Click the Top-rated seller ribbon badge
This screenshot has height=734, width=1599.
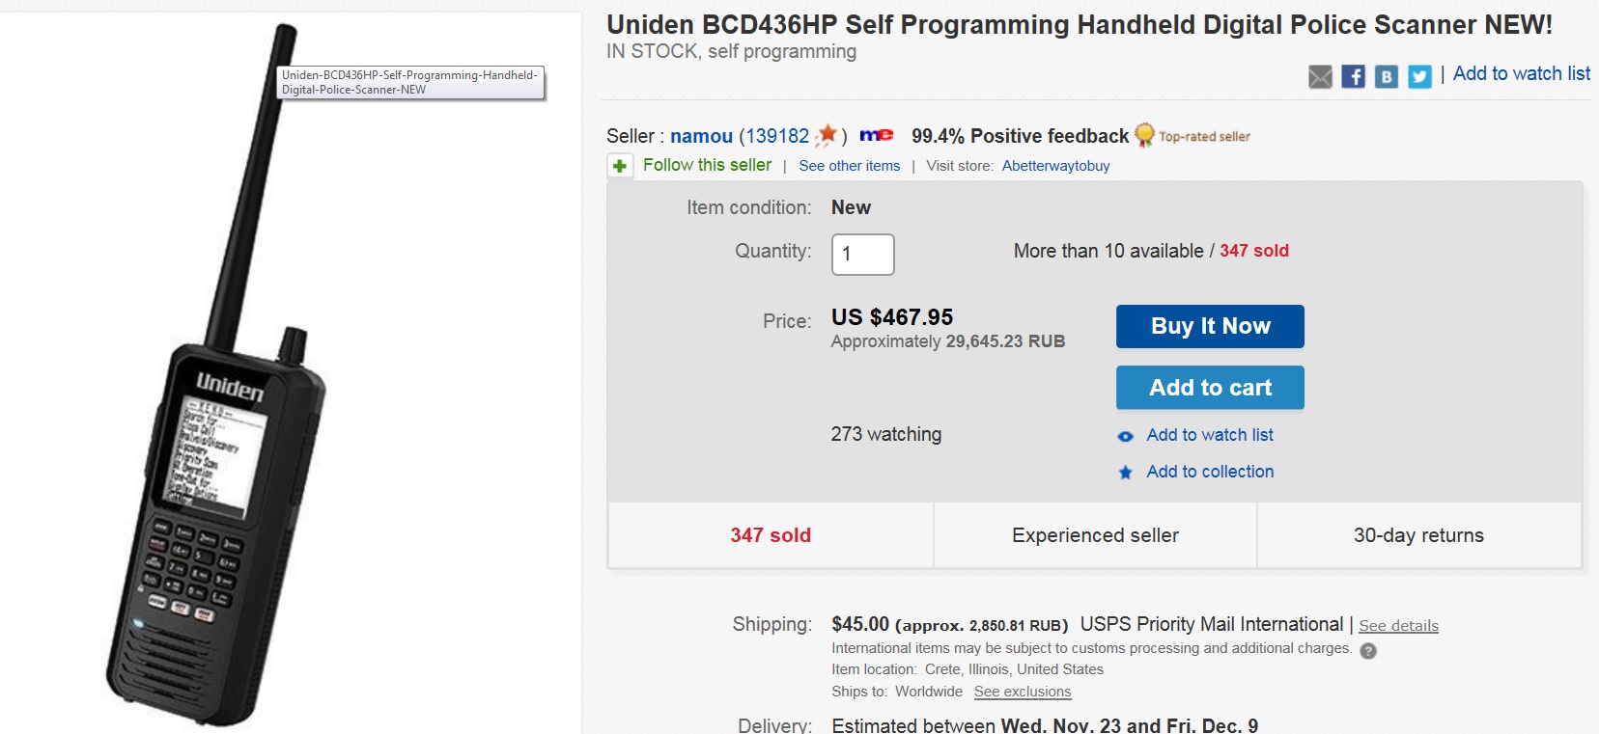point(1144,135)
